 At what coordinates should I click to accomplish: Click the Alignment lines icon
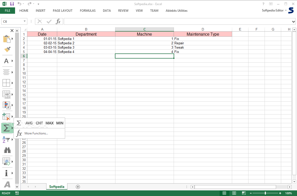click(x=6, y=72)
